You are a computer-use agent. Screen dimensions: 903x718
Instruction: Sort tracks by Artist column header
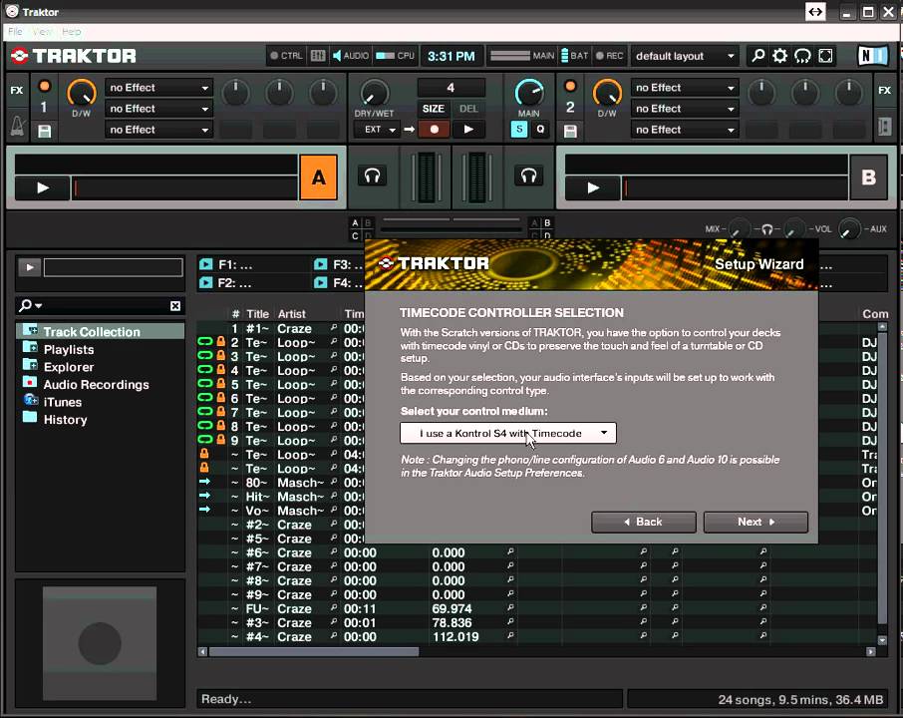(x=291, y=314)
